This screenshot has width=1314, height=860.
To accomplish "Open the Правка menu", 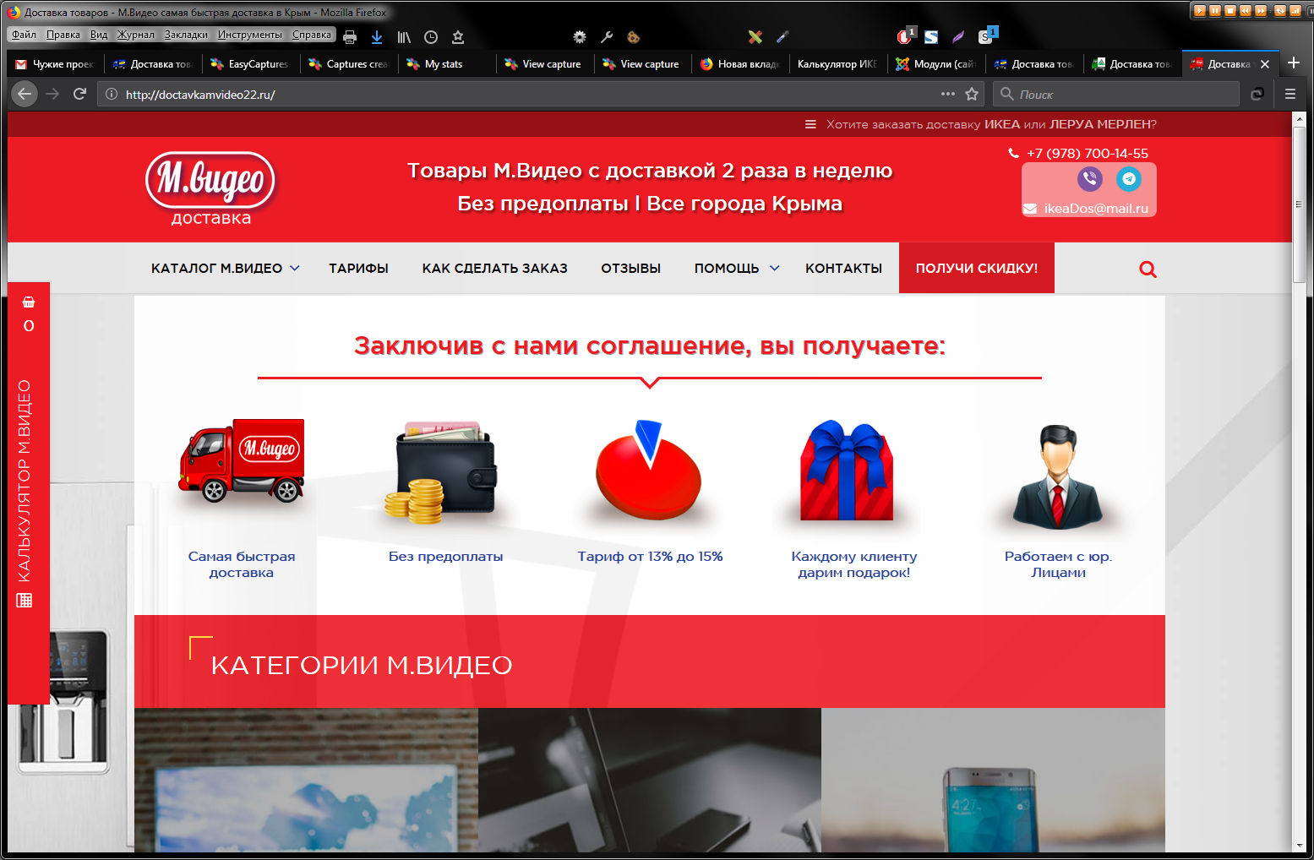I will pos(63,35).
